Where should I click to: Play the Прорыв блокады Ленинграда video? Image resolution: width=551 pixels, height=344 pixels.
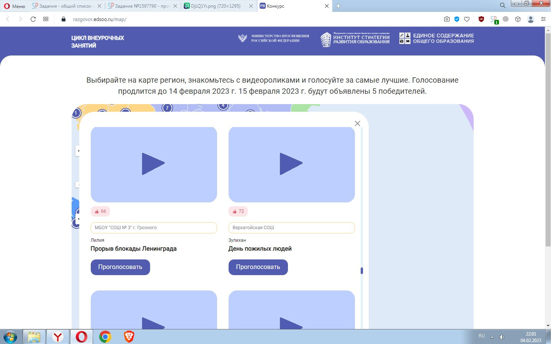pos(154,164)
